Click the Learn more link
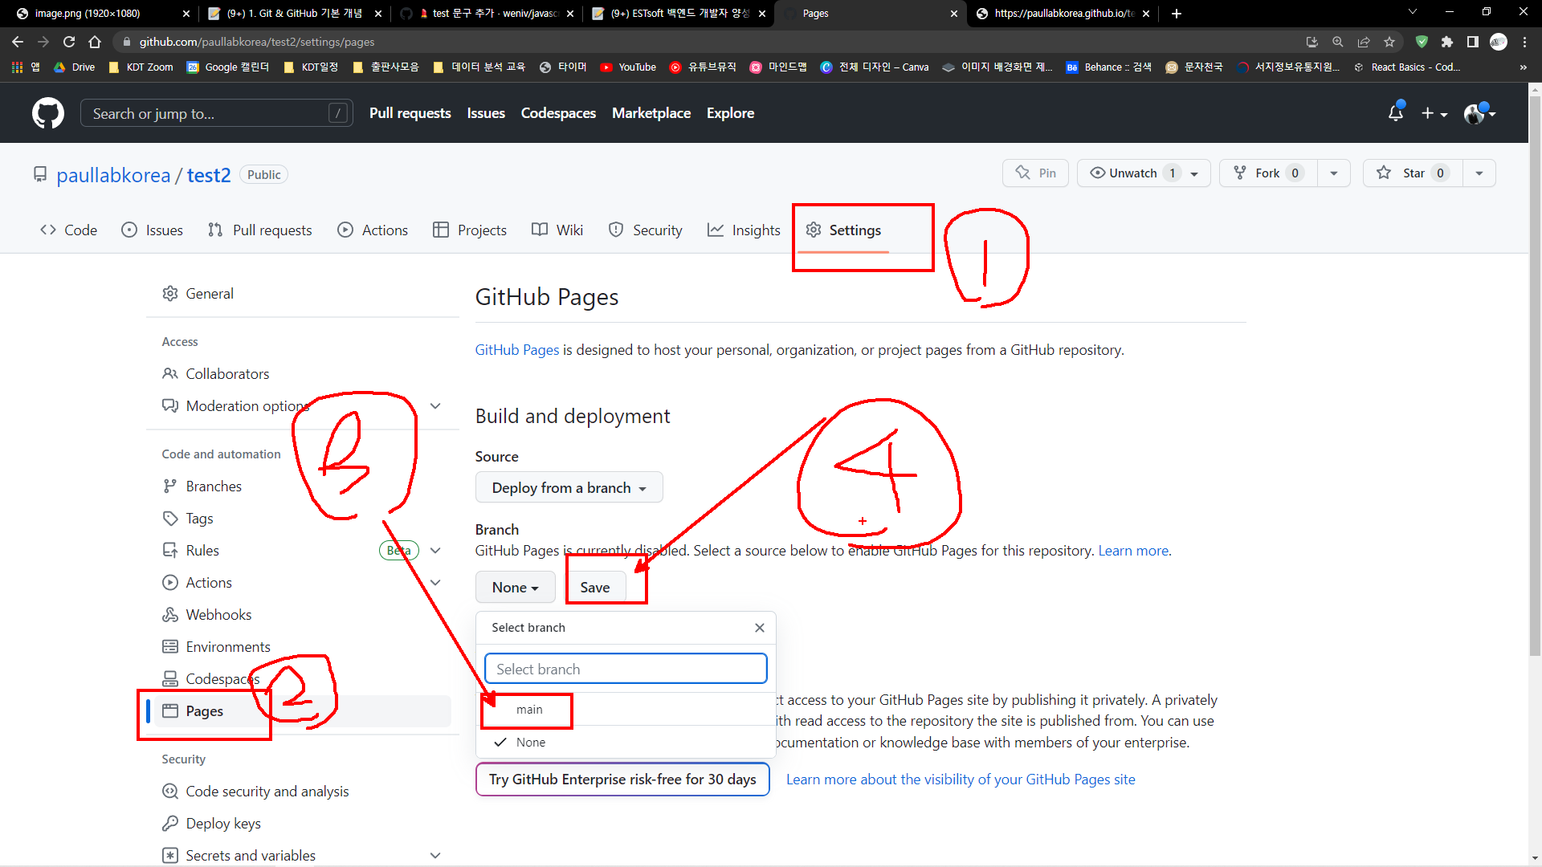 click(x=1132, y=551)
